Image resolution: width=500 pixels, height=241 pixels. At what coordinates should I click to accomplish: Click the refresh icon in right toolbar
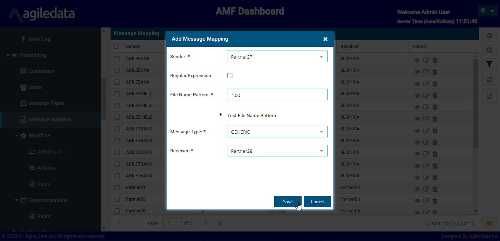click(489, 79)
